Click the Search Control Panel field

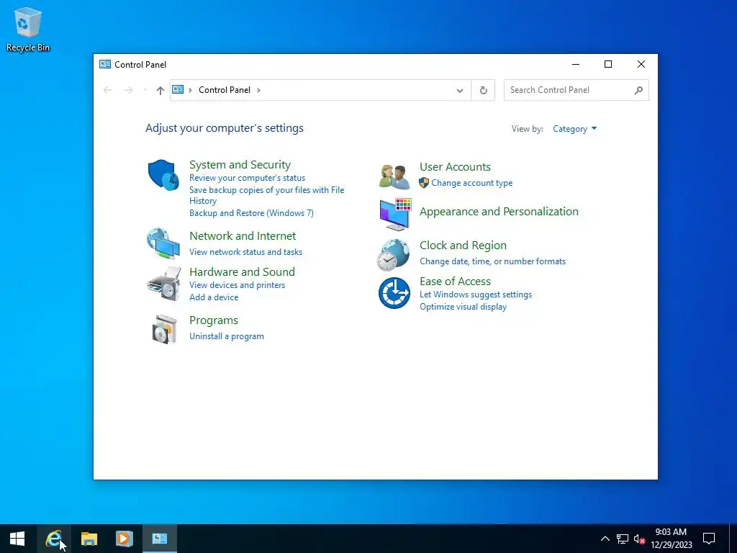(x=577, y=90)
